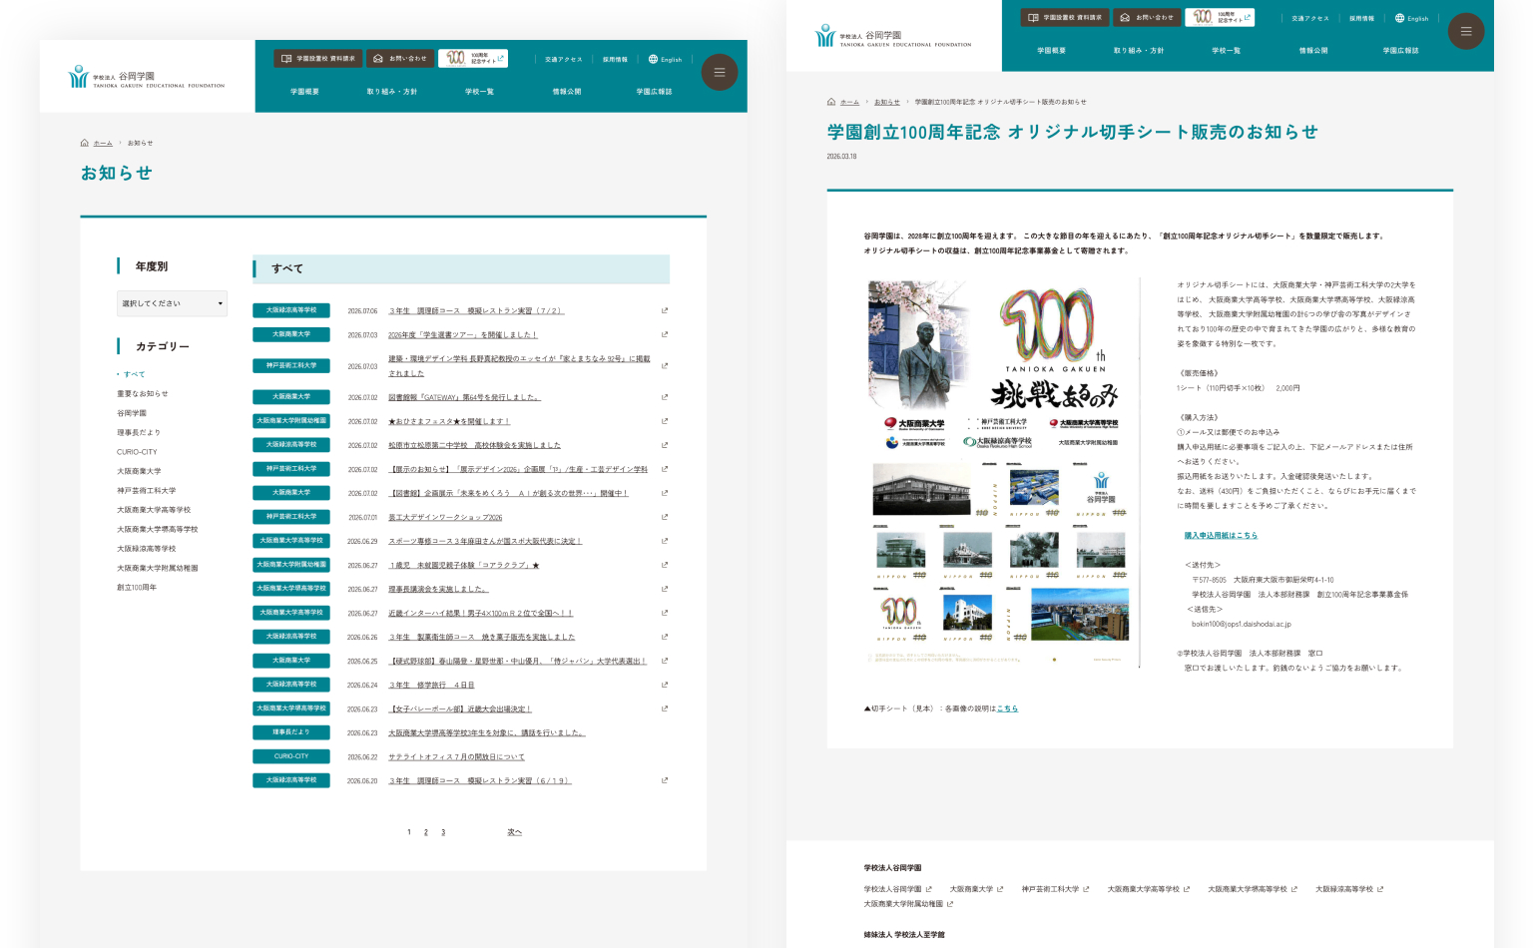Image resolution: width=1533 pixels, height=948 pixels.
Task: Open 資料請求 button on left page header
Action: [x=318, y=59]
